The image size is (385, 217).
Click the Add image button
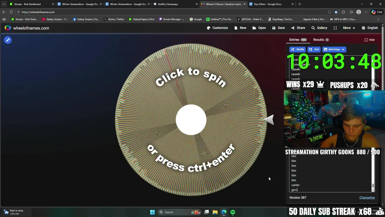tap(331, 49)
